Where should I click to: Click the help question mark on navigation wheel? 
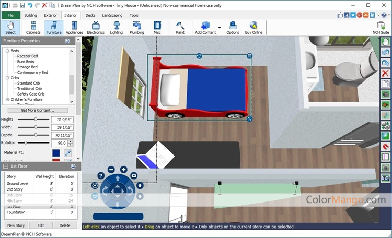click(101, 175)
